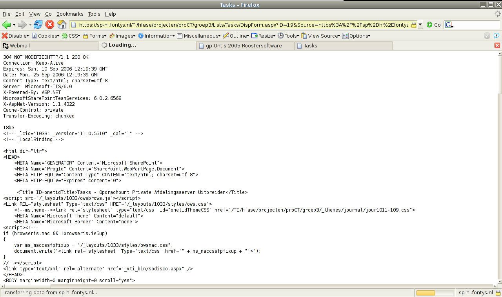Click the URL address field
This screenshot has height=297, width=502.
pyautogui.click(x=243, y=25)
